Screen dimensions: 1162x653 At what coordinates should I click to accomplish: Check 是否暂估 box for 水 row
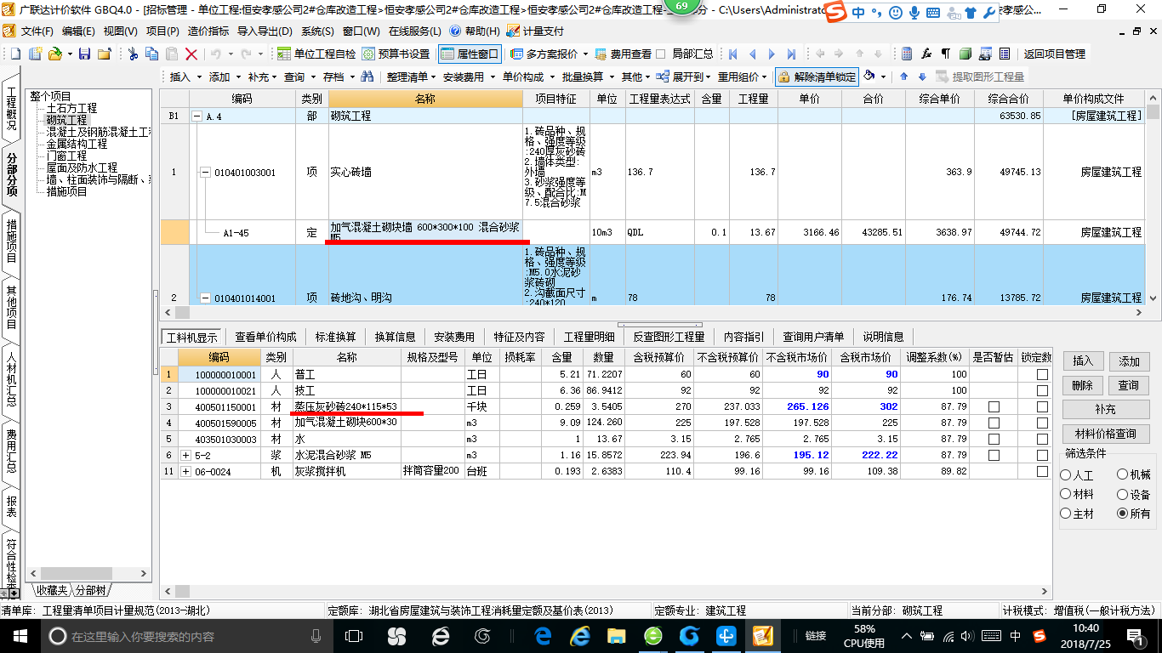coord(994,439)
